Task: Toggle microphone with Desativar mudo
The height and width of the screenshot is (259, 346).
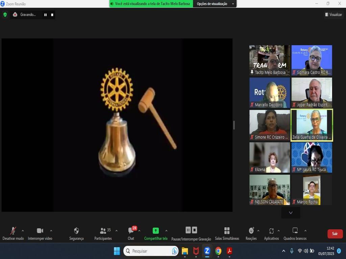Action: (13, 231)
